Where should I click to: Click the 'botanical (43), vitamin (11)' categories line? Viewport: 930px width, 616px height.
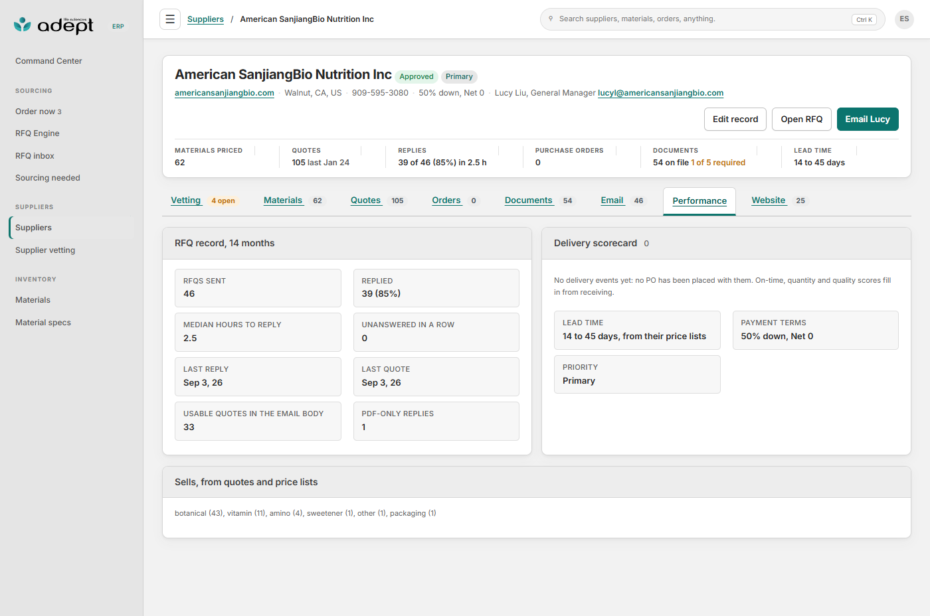coord(306,513)
